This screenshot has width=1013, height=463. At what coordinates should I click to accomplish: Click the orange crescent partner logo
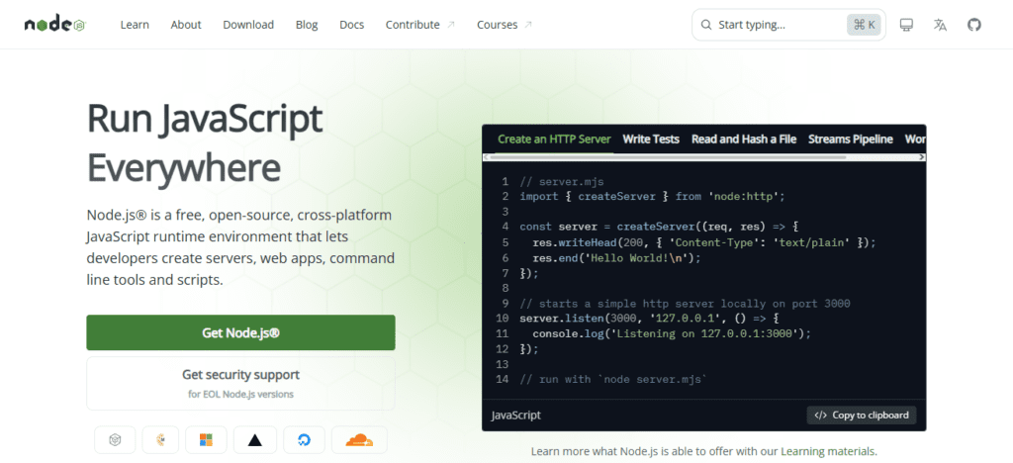[x=160, y=440]
